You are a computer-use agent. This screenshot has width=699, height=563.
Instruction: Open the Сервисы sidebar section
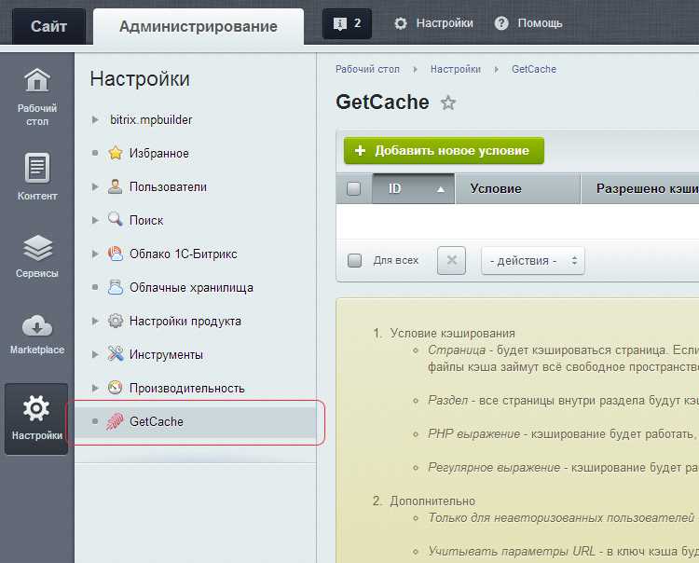tap(37, 256)
